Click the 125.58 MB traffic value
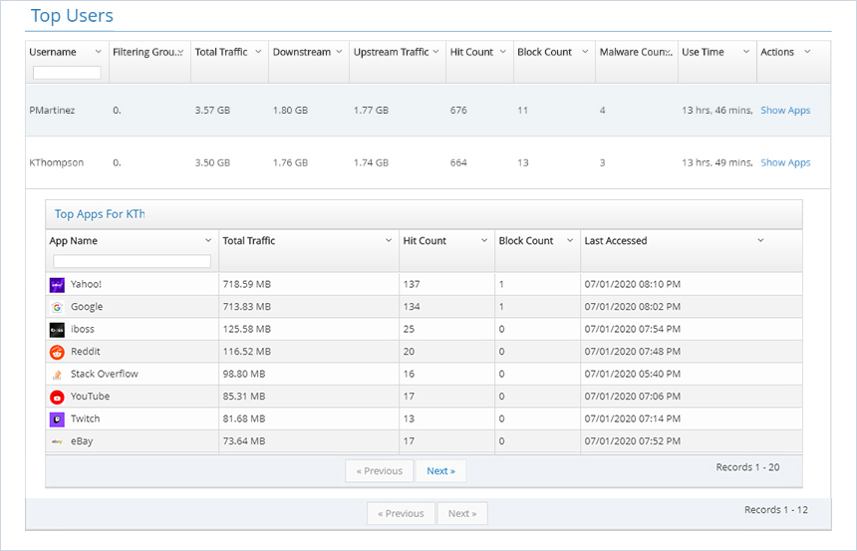The width and height of the screenshot is (857, 551). click(246, 329)
